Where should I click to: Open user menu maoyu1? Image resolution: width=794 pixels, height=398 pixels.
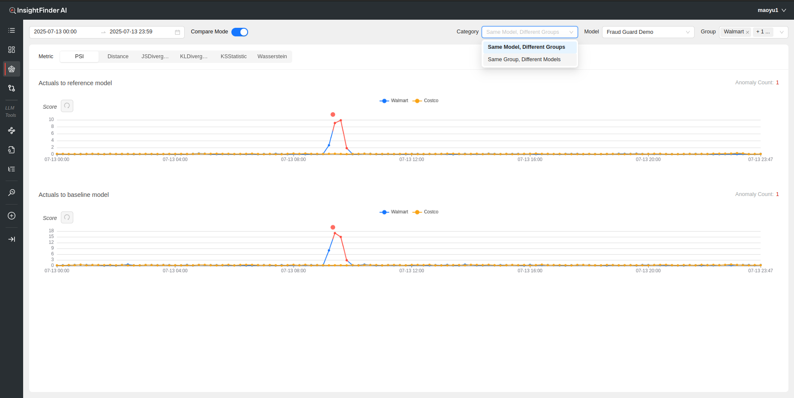tap(771, 10)
